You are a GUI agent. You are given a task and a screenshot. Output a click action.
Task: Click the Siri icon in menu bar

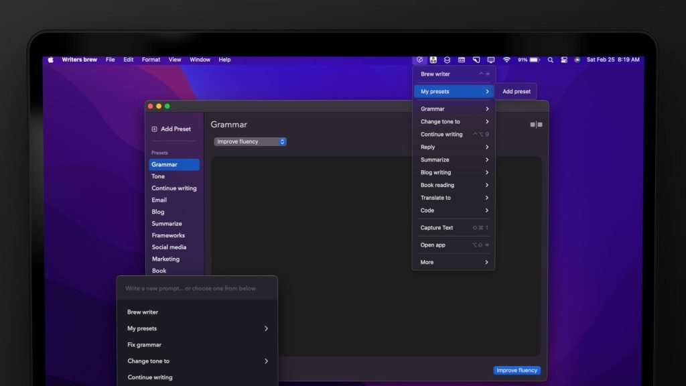(x=577, y=60)
